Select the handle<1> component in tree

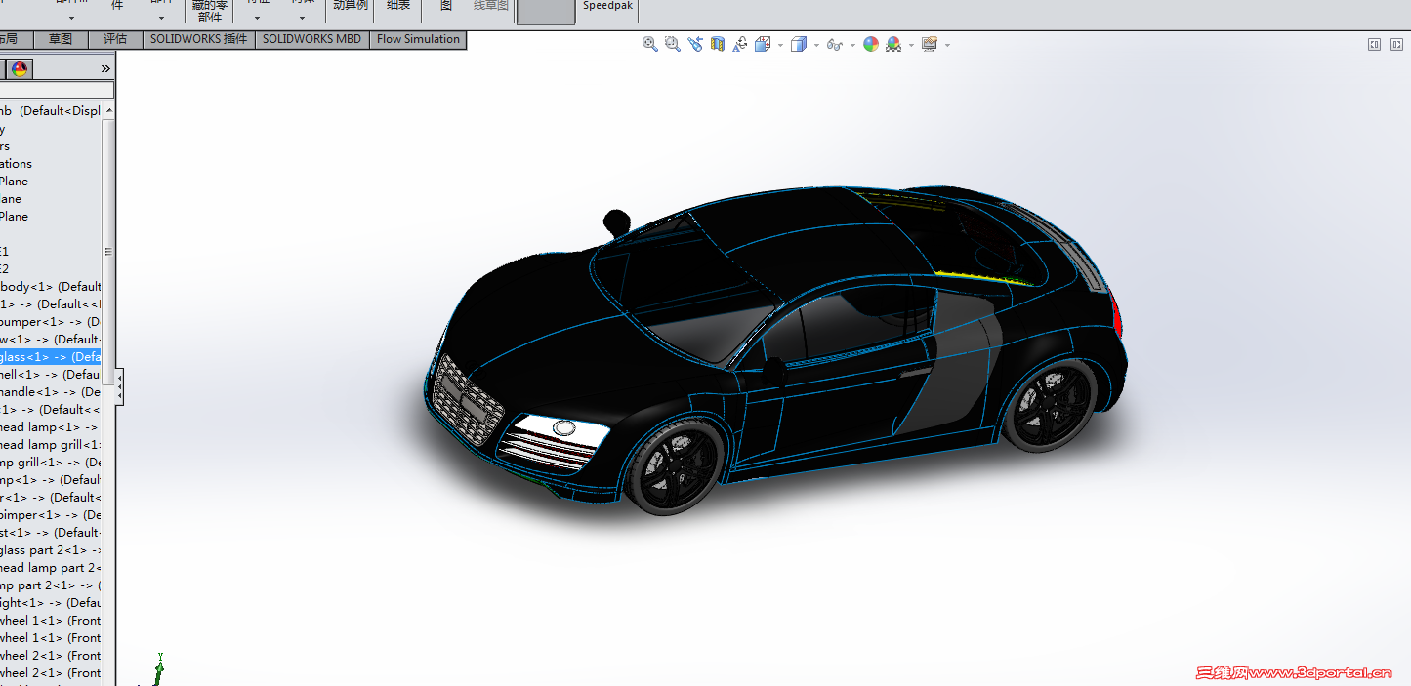coord(50,392)
